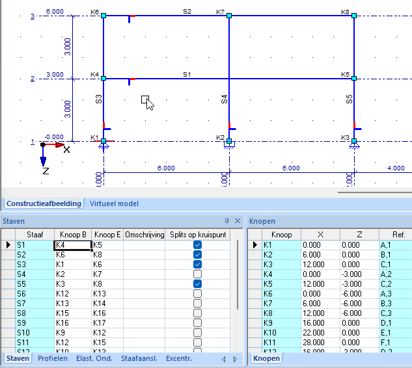Uncheck Splits op kruispunt for S5
The image size is (412, 368).
197,283
